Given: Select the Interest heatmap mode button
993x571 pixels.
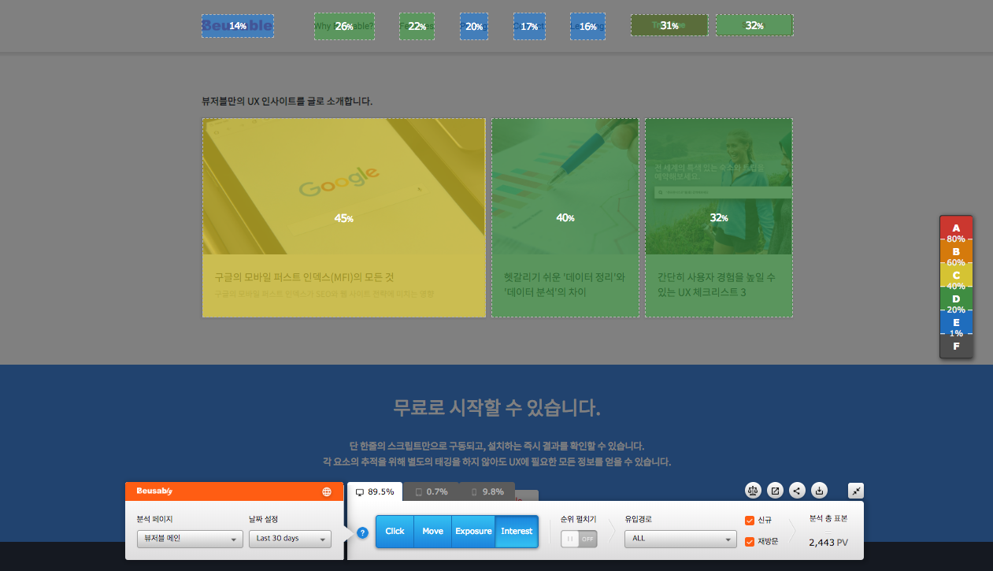Looking at the screenshot, I should pyautogui.click(x=517, y=532).
